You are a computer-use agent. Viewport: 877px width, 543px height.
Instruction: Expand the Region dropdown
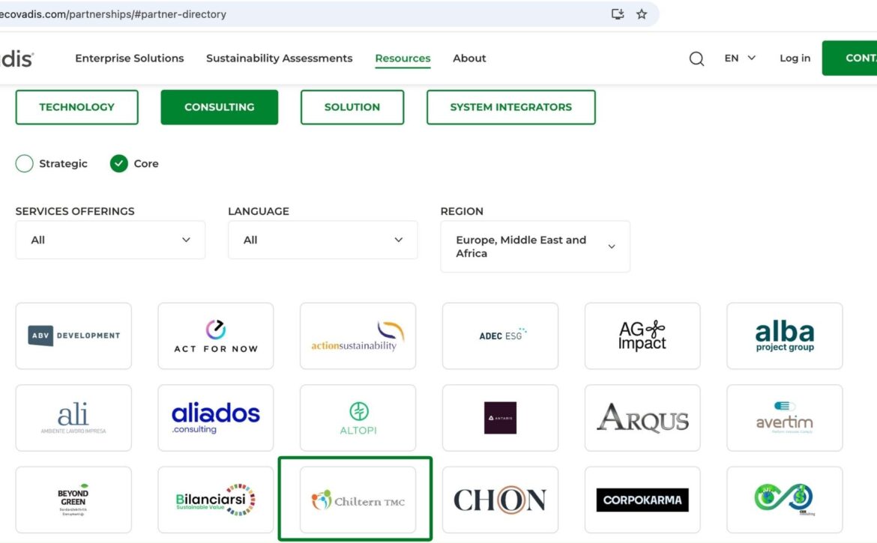coord(535,246)
